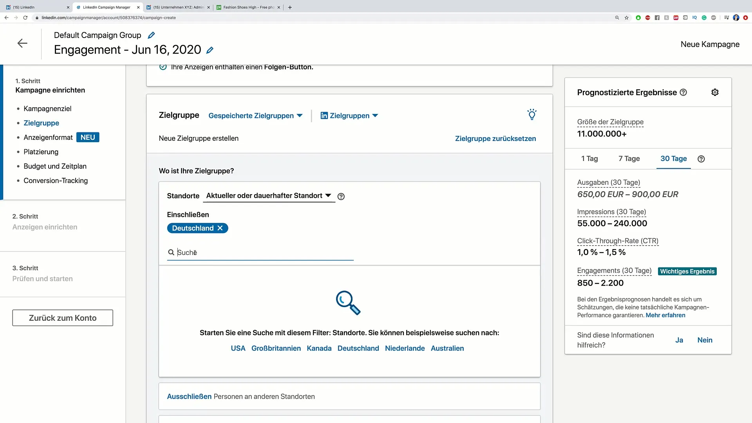Viewport: 752px width, 423px height.
Task: Reload the page with browser refresh icon
Action: (x=25, y=18)
